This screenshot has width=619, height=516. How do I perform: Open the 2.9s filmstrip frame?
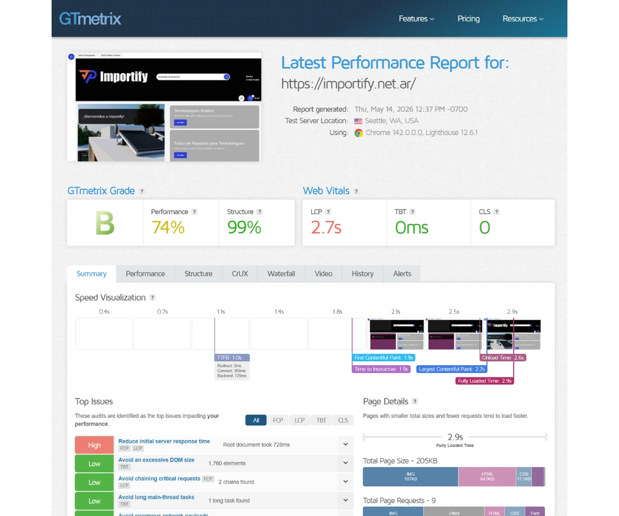(x=512, y=334)
